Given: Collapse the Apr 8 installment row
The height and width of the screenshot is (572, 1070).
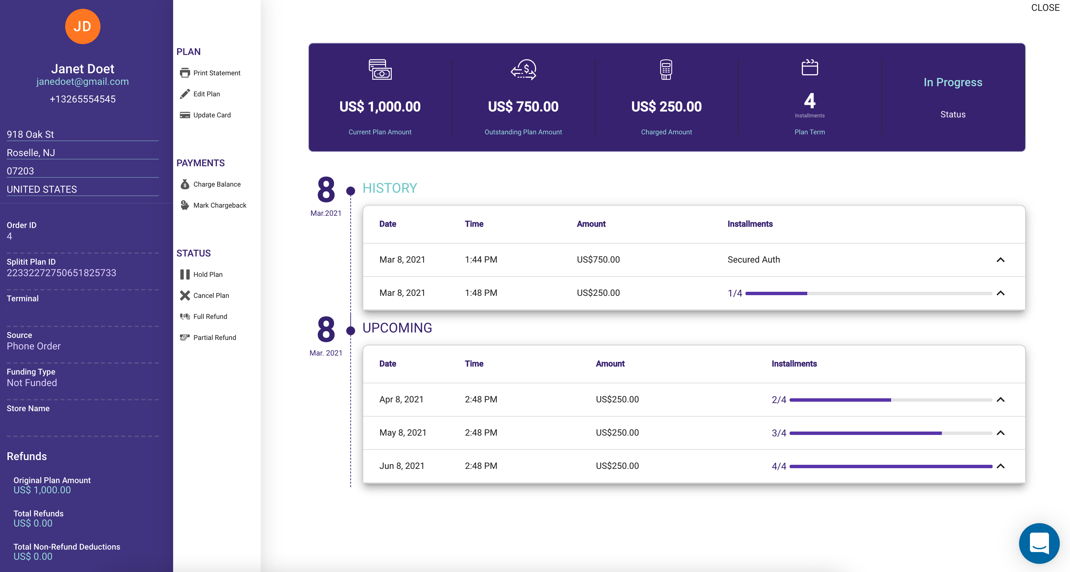Looking at the screenshot, I should (x=1001, y=399).
